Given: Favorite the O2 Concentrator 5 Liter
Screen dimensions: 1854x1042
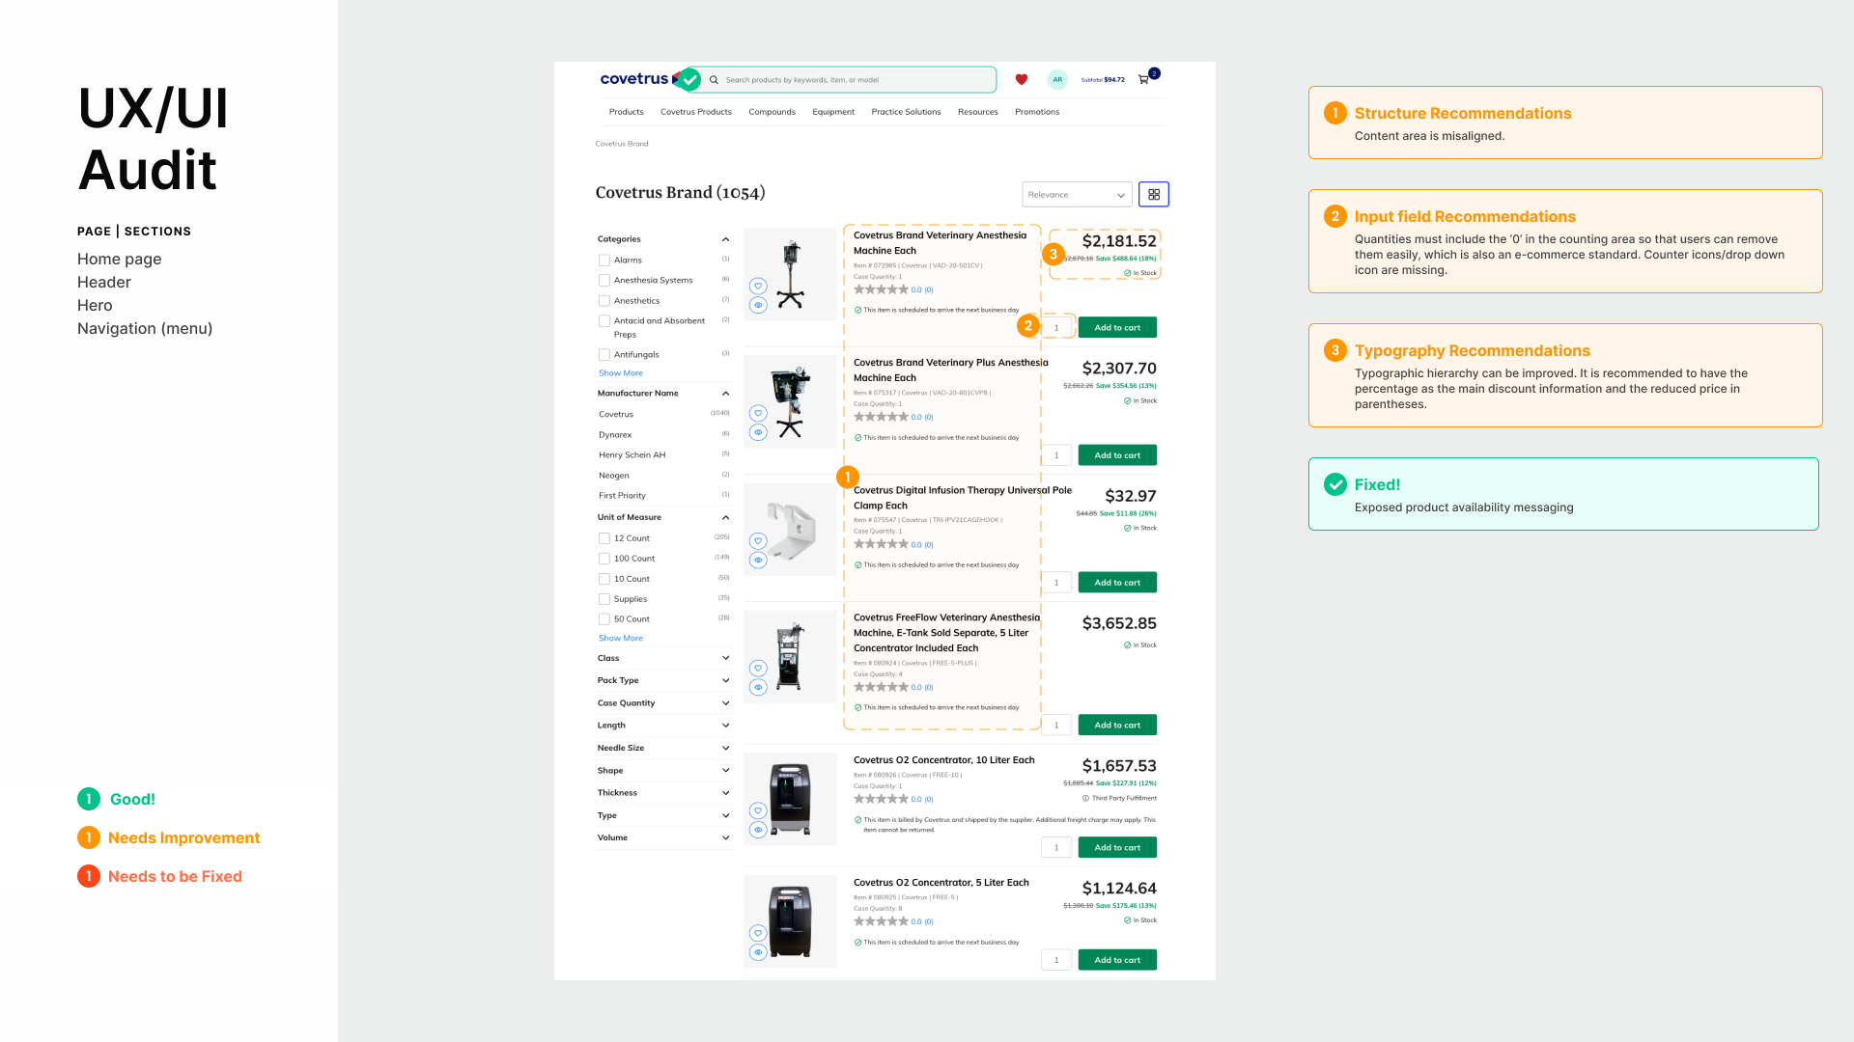Looking at the screenshot, I should click(x=758, y=933).
